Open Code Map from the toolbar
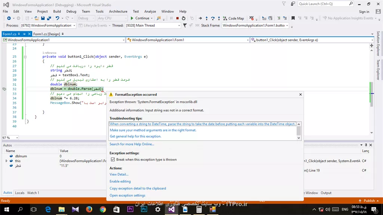Image resolution: width=383 pixels, height=215 pixels. pos(233,18)
